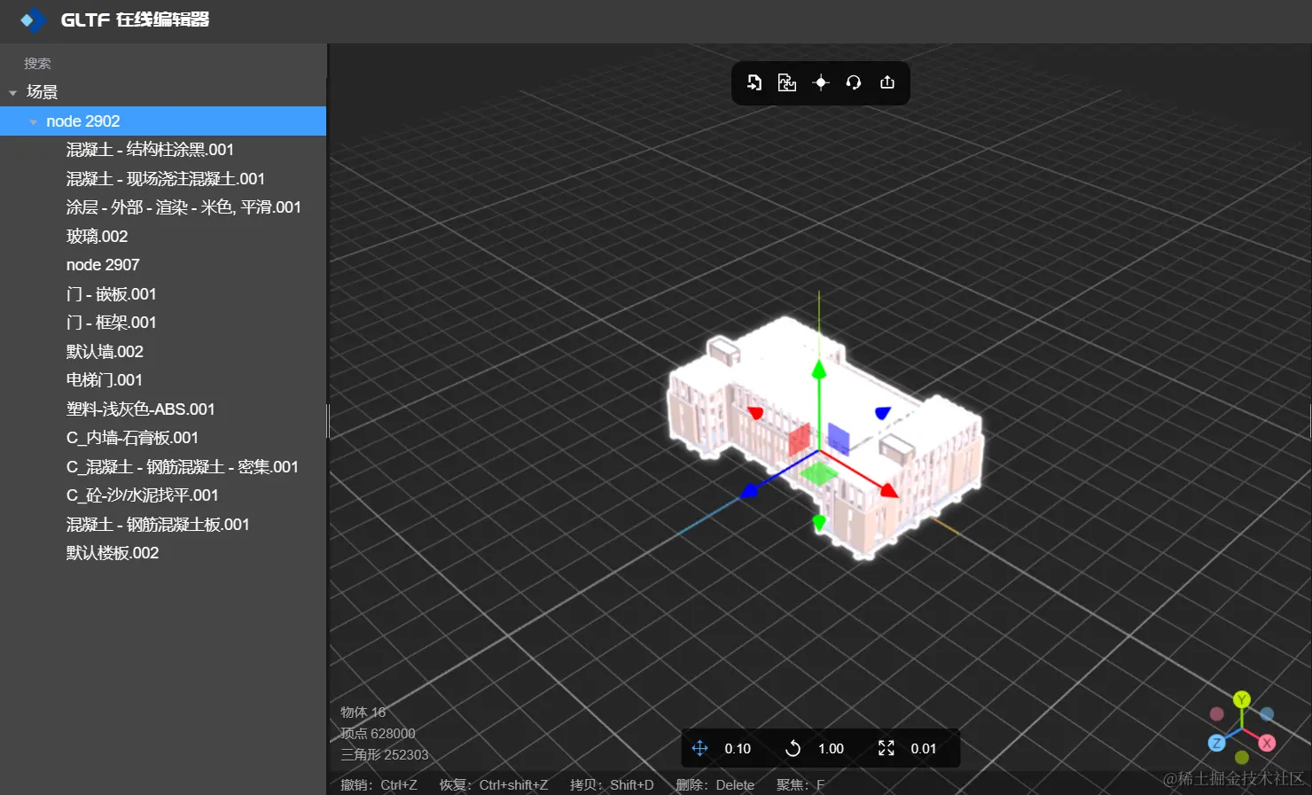Click the 删除: Delete hint text

[715, 785]
